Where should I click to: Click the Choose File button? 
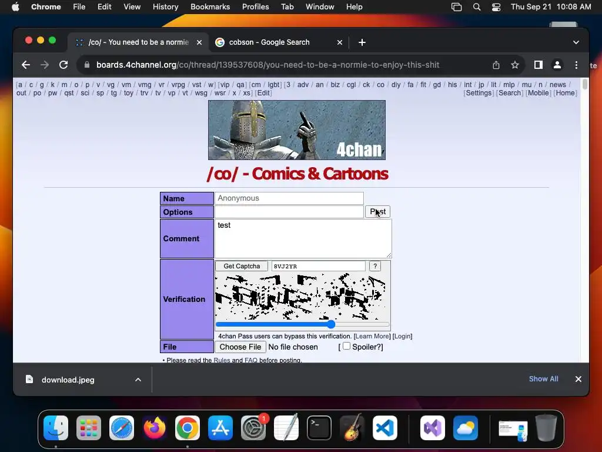coord(240,347)
